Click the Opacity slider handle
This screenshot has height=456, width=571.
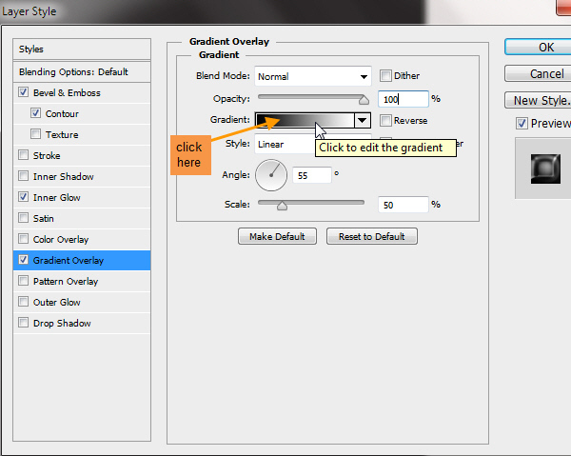tap(364, 98)
